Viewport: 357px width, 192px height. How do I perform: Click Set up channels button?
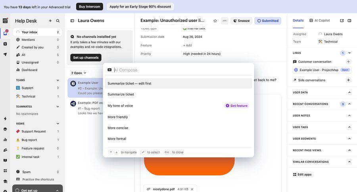(x=86, y=58)
